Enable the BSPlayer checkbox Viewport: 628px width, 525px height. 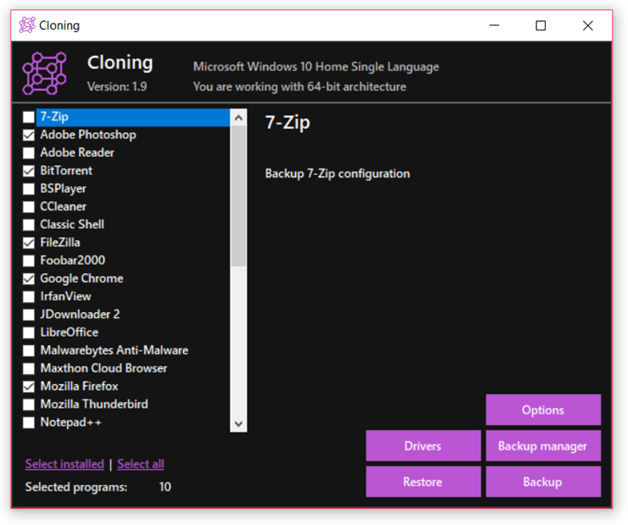tap(29, 189)
